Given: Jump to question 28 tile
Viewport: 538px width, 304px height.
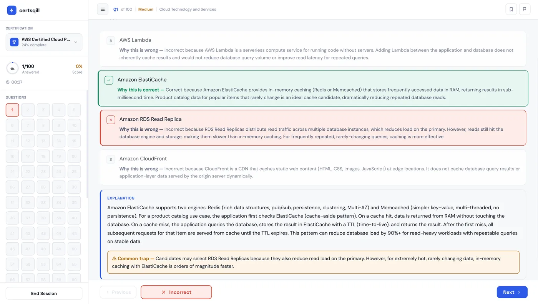Looking at the screenshot, I should [x=43, y=187].
